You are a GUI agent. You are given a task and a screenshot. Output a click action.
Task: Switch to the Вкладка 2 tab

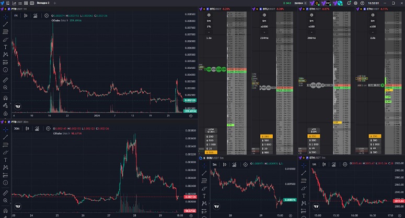coord(42,3)
